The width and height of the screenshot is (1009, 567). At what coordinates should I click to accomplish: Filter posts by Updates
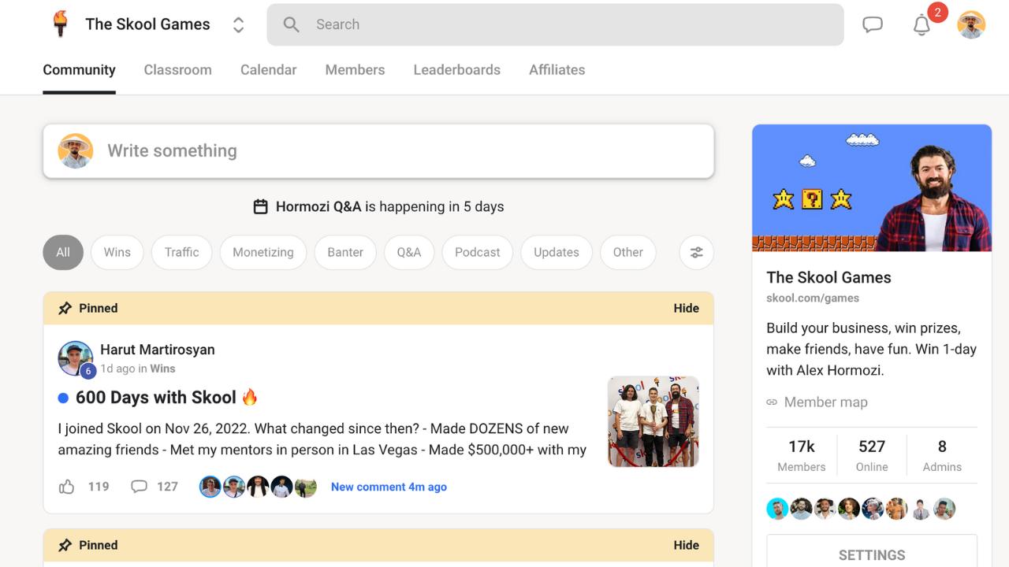[x=557, y=252]
